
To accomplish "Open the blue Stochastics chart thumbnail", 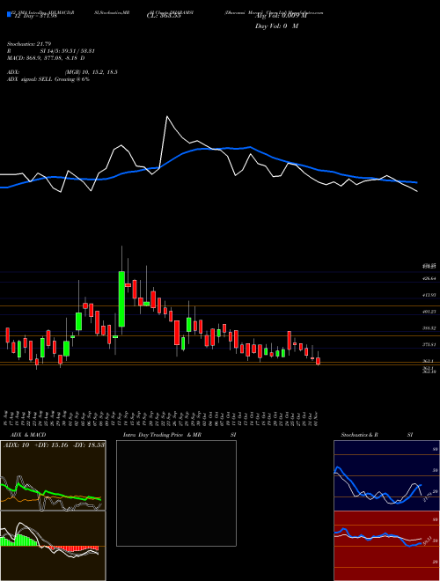I will (386, 475).
